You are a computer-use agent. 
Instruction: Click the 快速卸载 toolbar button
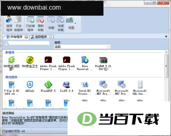point(61,24)
